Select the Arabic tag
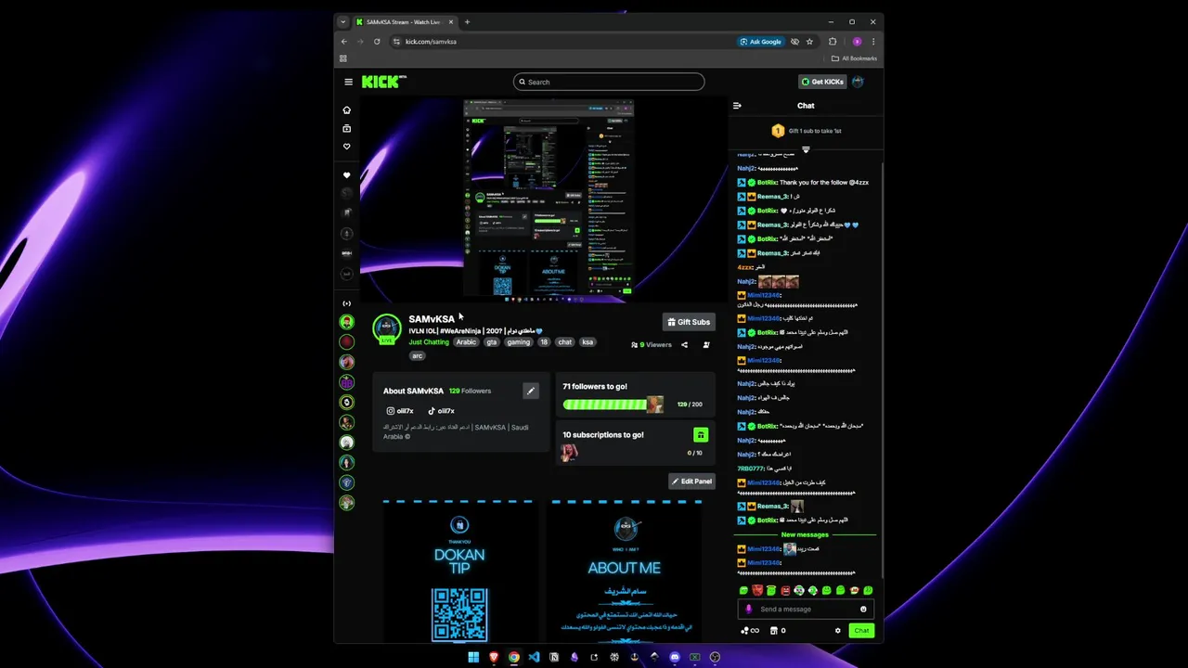 (x=466, y=342)
